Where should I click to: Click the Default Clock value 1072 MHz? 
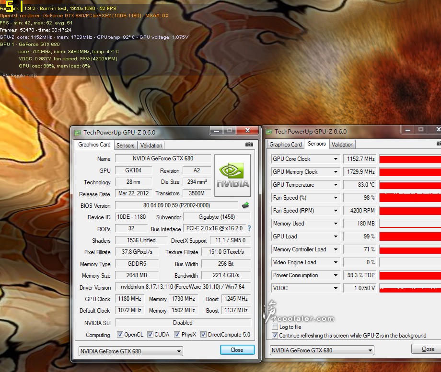(129, 310)
